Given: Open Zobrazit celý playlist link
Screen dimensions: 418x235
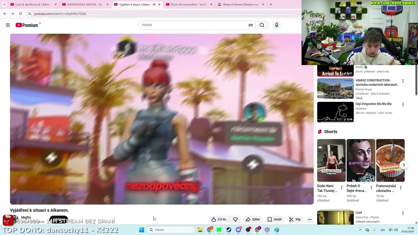Looking at the screenshot, I should click(x=367, y=222).
